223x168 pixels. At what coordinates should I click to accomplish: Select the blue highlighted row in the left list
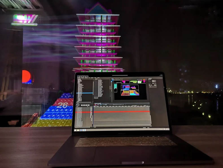coord(85,93)
